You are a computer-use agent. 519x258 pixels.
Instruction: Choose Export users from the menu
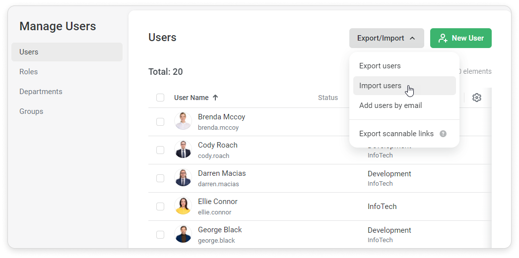click(x=380, y=66)
